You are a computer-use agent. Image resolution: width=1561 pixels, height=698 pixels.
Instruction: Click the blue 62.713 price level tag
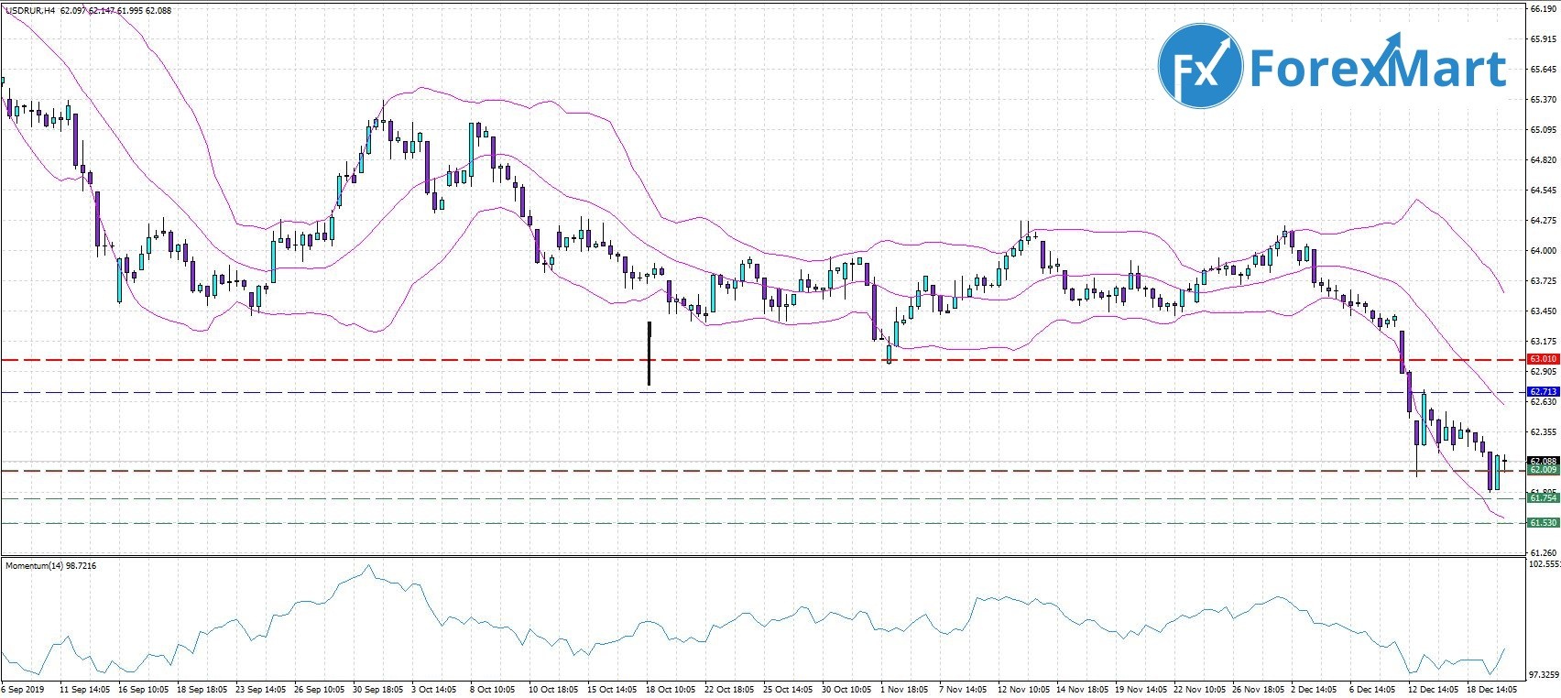[x=1543, y=392]
